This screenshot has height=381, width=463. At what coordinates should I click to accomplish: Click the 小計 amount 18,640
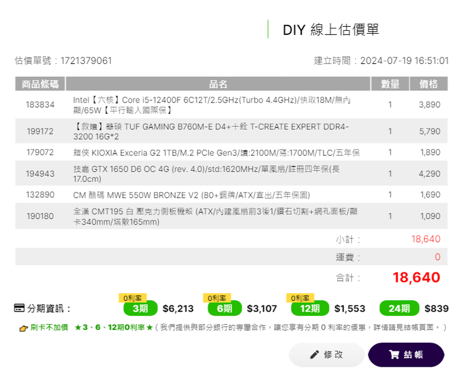click(426, 239)
